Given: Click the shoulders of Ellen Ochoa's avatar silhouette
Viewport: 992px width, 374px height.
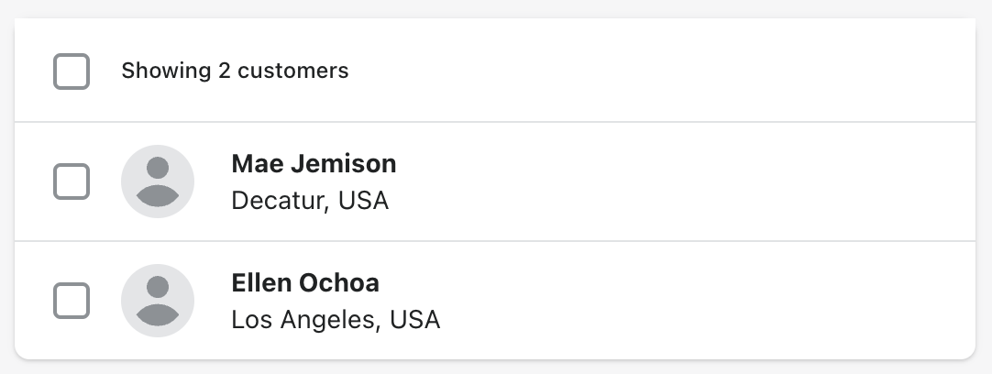Looking at the screenshot, I should (x=158, y=314).
